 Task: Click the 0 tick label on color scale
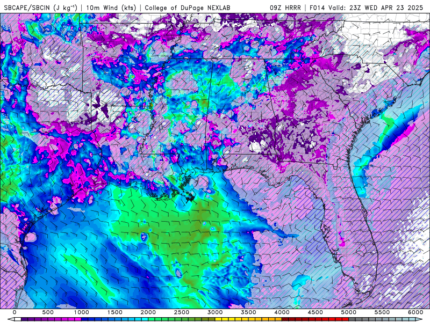[x=15, y=312]
